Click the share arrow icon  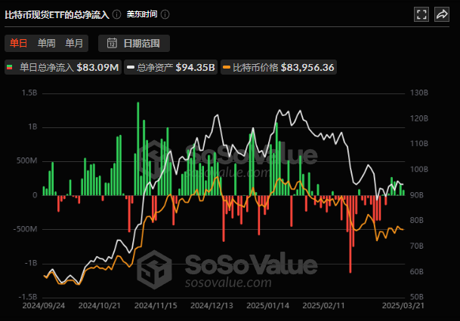(442, 14)
